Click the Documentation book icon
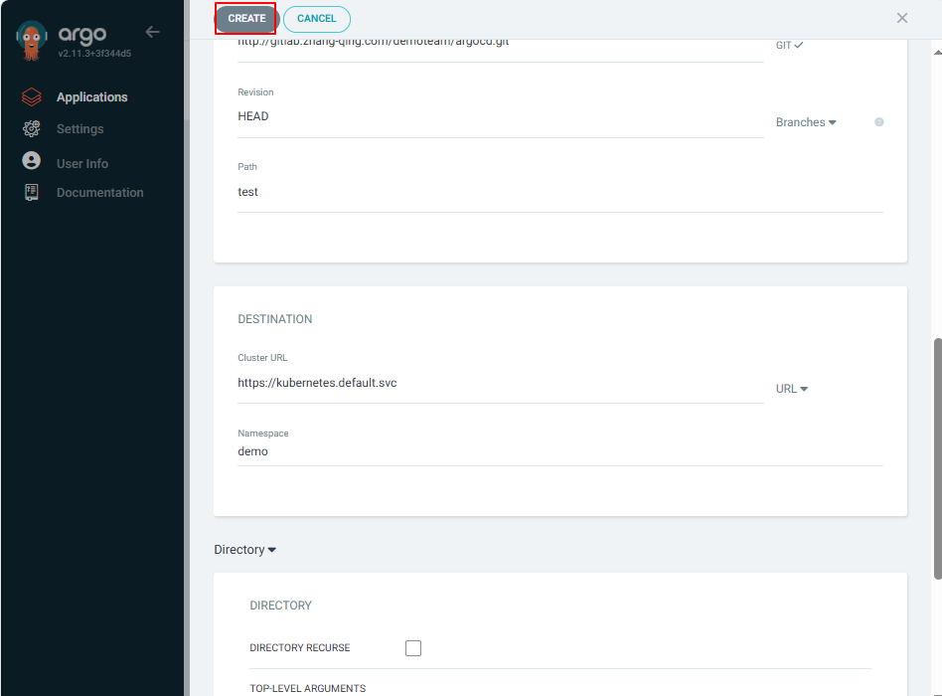This screenshot has width=942, height=696. click(x=31, y=192)
